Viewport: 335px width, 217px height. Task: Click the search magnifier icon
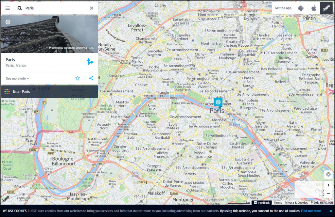point(20,8)
